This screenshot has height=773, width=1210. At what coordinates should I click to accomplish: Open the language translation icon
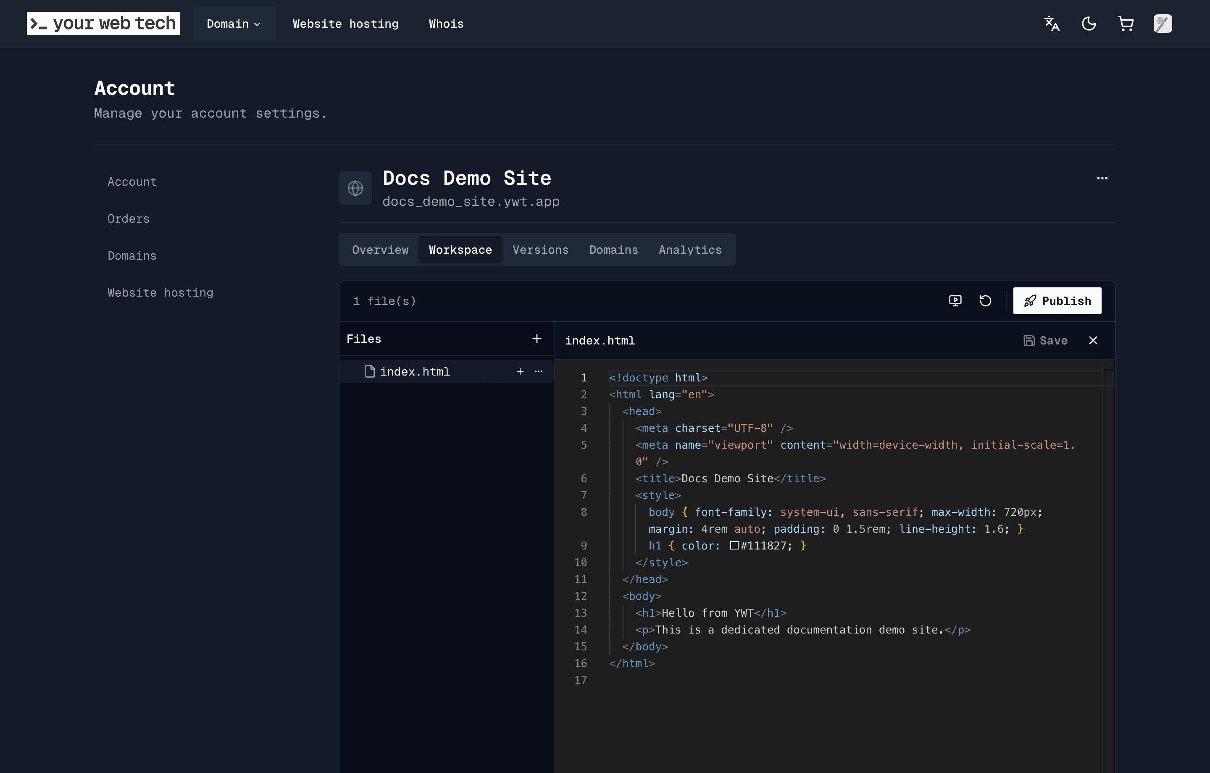coord(1052,24)
